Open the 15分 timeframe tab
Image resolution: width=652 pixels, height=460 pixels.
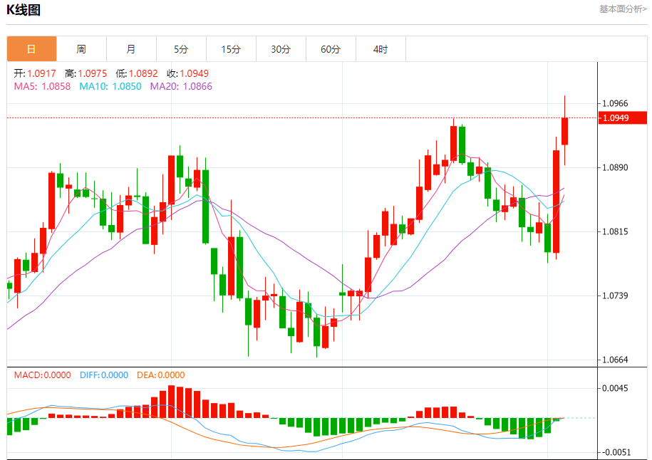[x=231, y=49]
